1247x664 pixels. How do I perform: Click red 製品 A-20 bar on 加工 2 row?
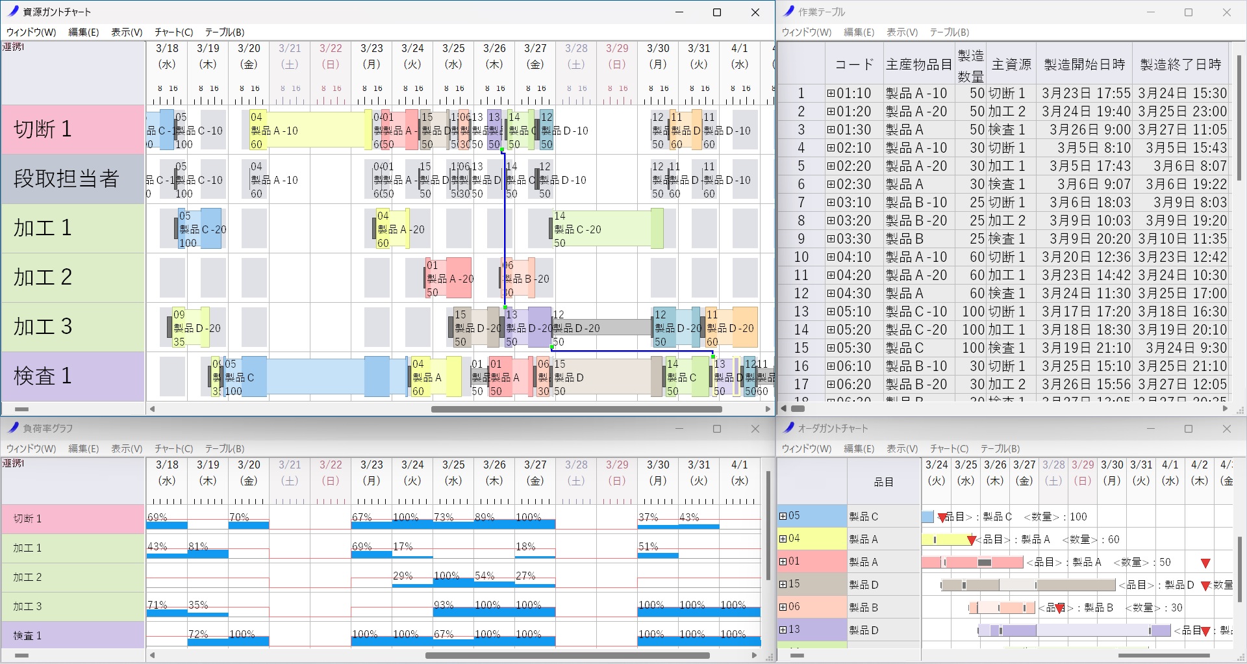click(449, 278)
